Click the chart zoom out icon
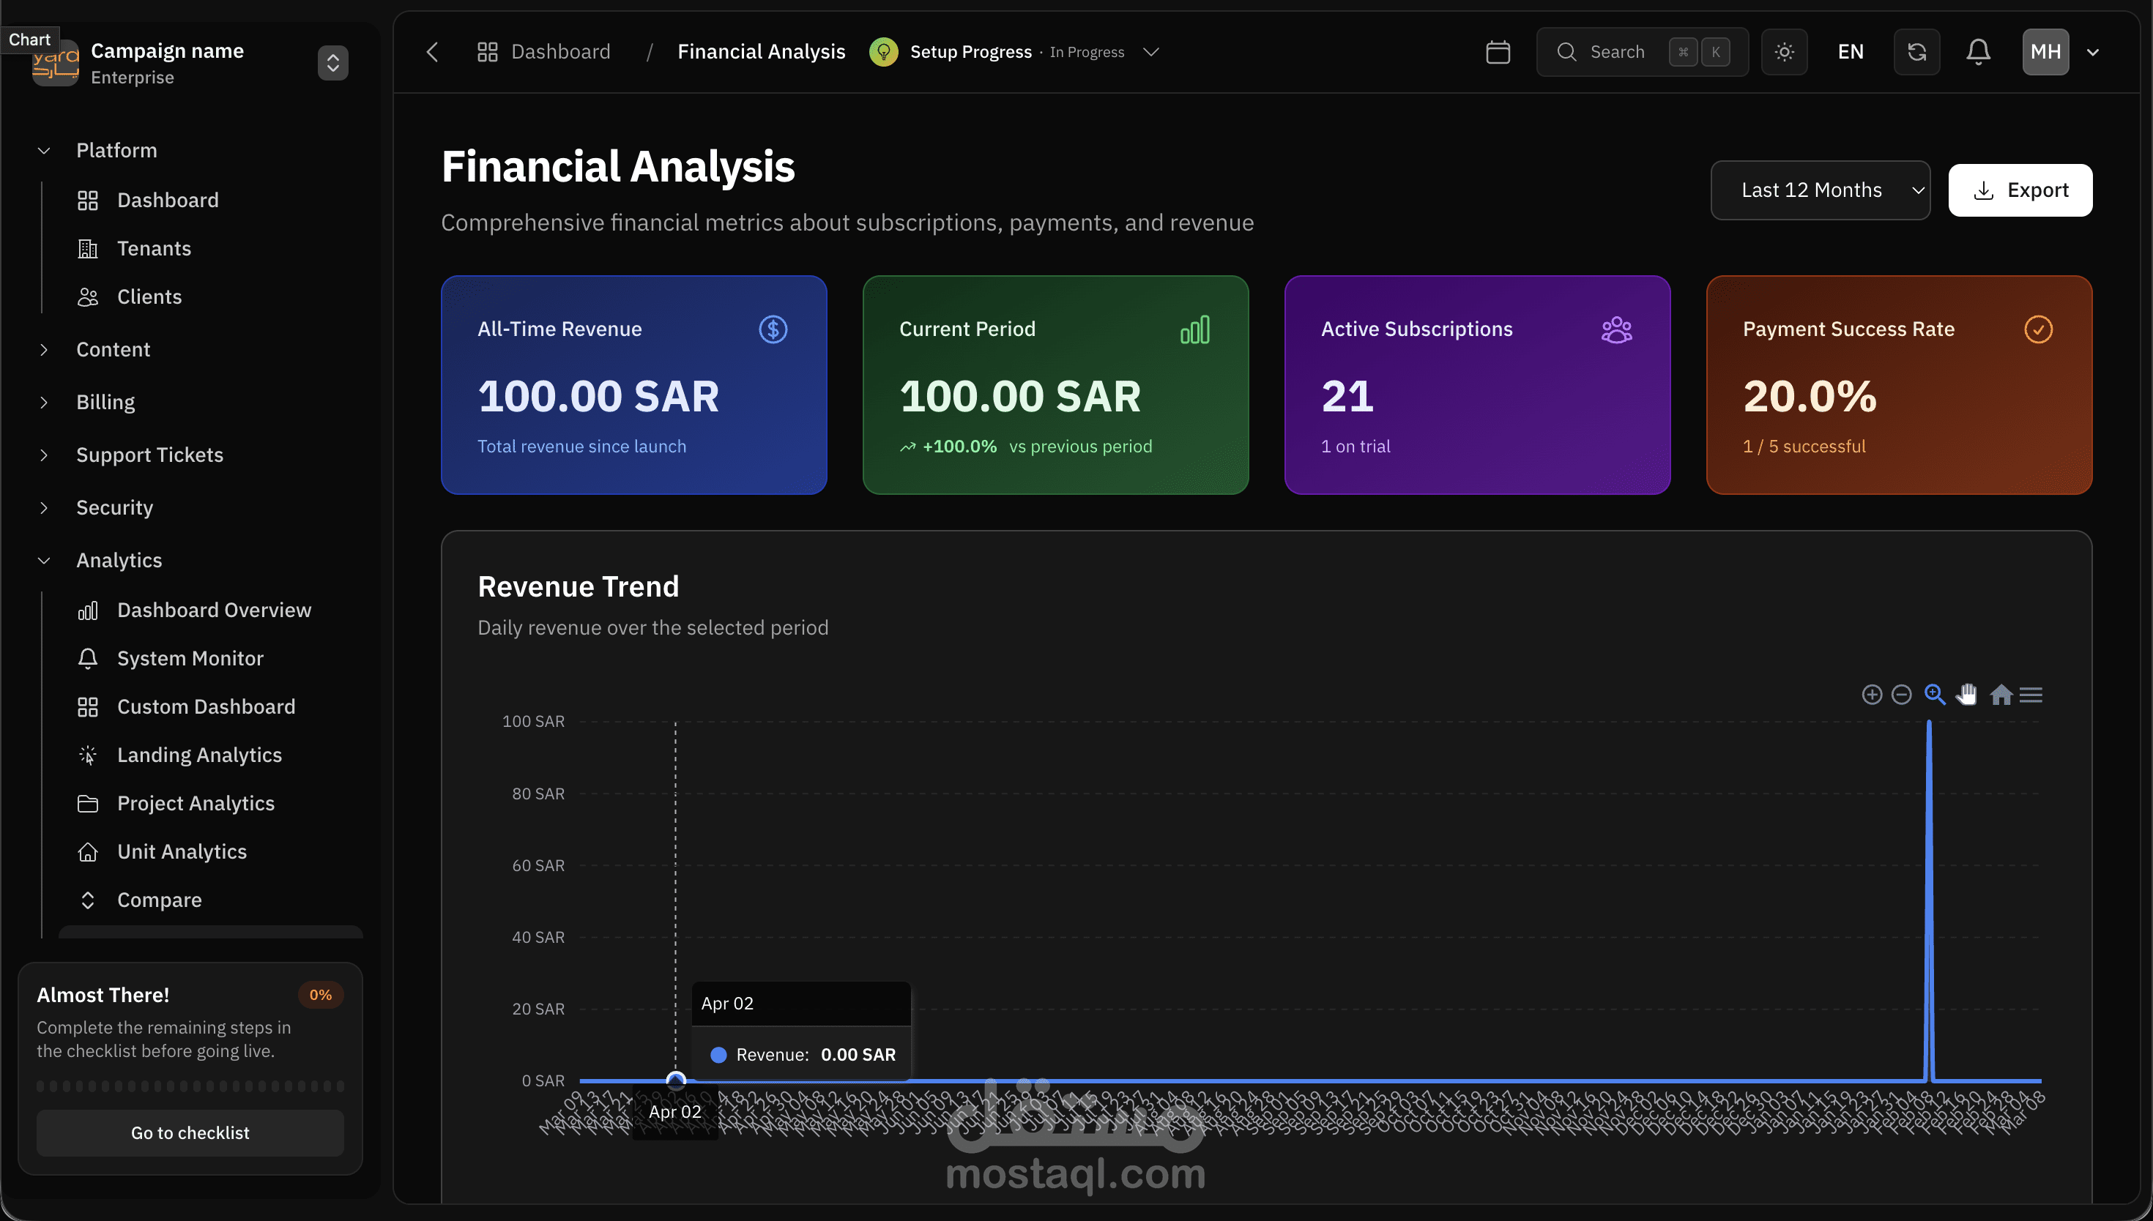 pos(1901,695)
